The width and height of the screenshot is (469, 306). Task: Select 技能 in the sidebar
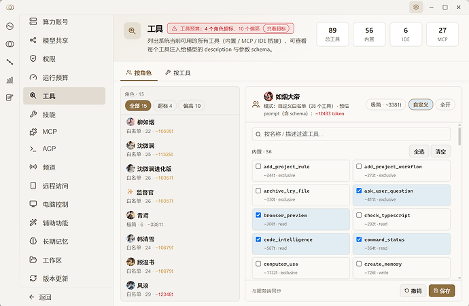pos(64,115)
